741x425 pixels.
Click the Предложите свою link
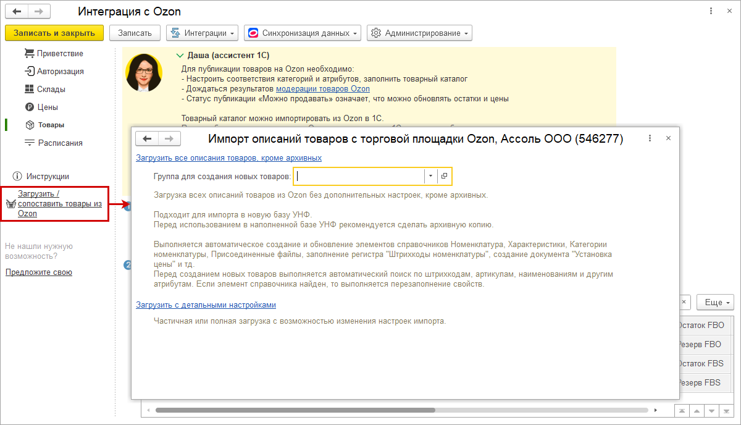point(39,272)
